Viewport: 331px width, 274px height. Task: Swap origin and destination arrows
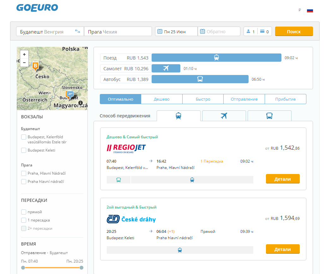coord(77,32)
